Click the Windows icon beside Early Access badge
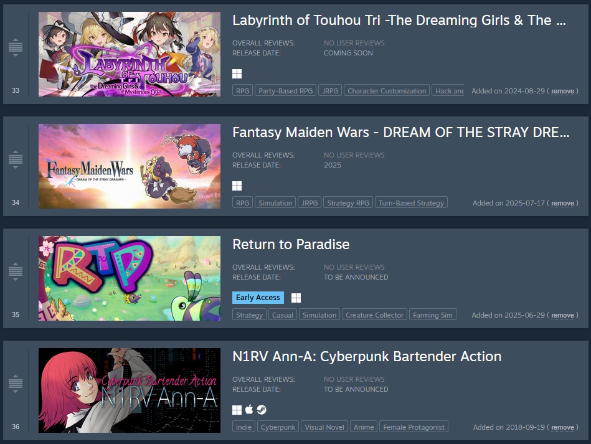Viewport: 591px width, 444px height. coord(296,298)
